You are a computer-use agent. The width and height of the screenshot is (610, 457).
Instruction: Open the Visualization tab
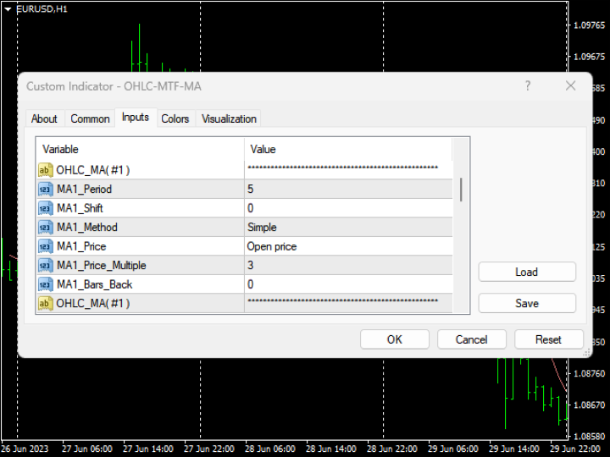229,118
